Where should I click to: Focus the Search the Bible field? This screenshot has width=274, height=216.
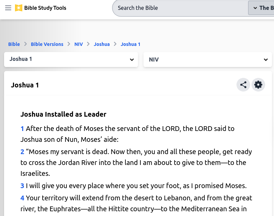point(180,8)
